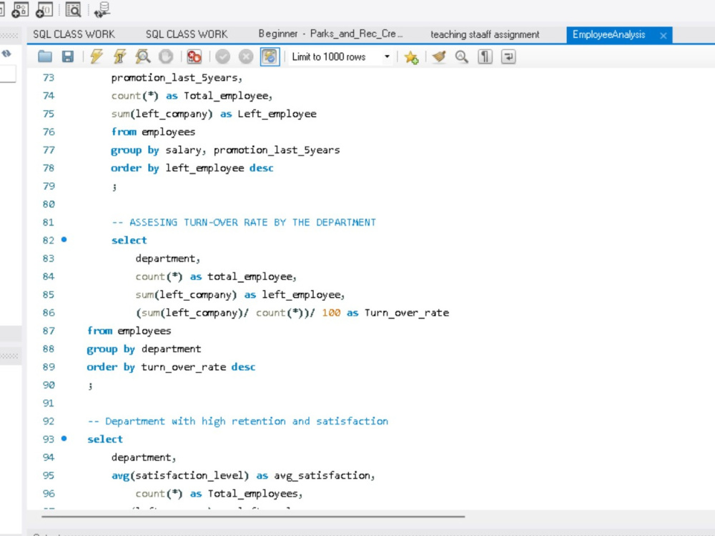Click line number 81 in gutter

point(49,222)
